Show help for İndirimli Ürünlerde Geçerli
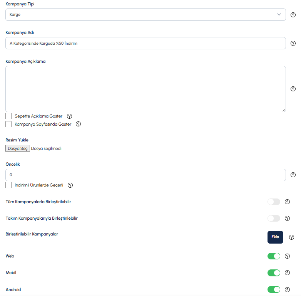 [70, 185]
